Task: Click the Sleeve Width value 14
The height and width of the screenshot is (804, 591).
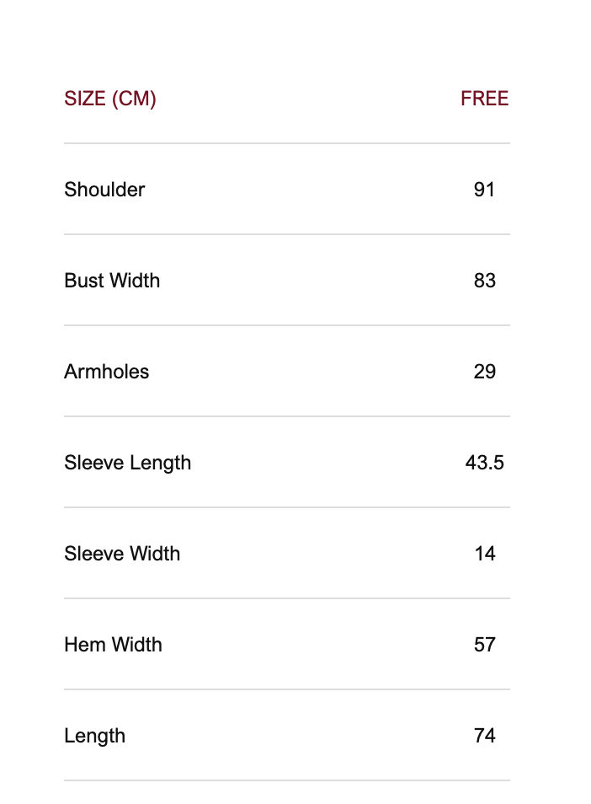Action: tap(484, 554)
